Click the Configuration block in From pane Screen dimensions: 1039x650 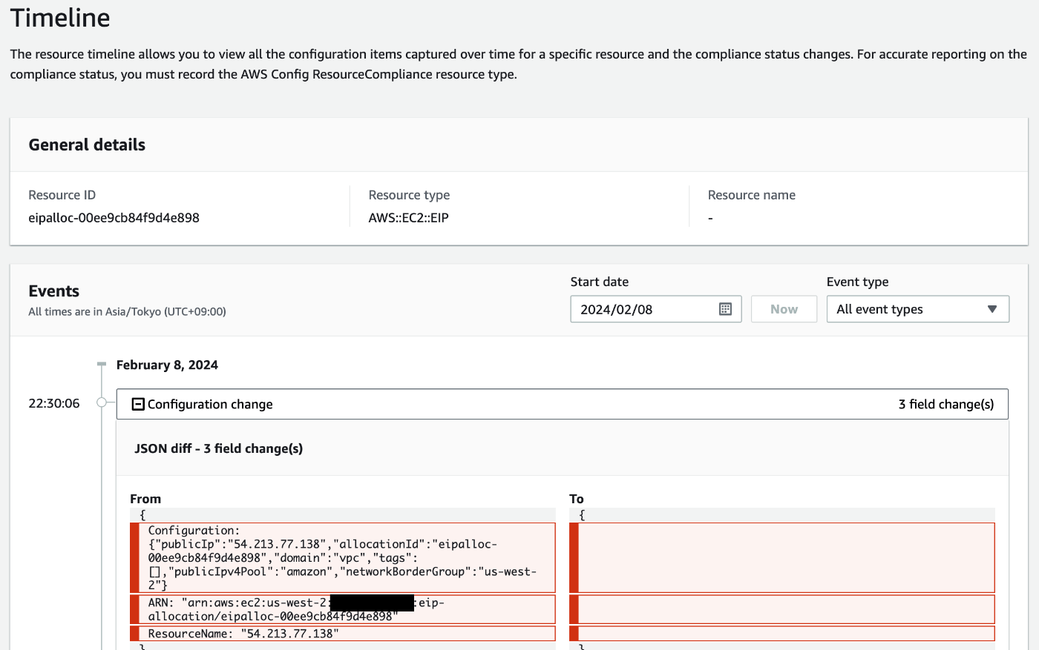click(x=343, y=557)
